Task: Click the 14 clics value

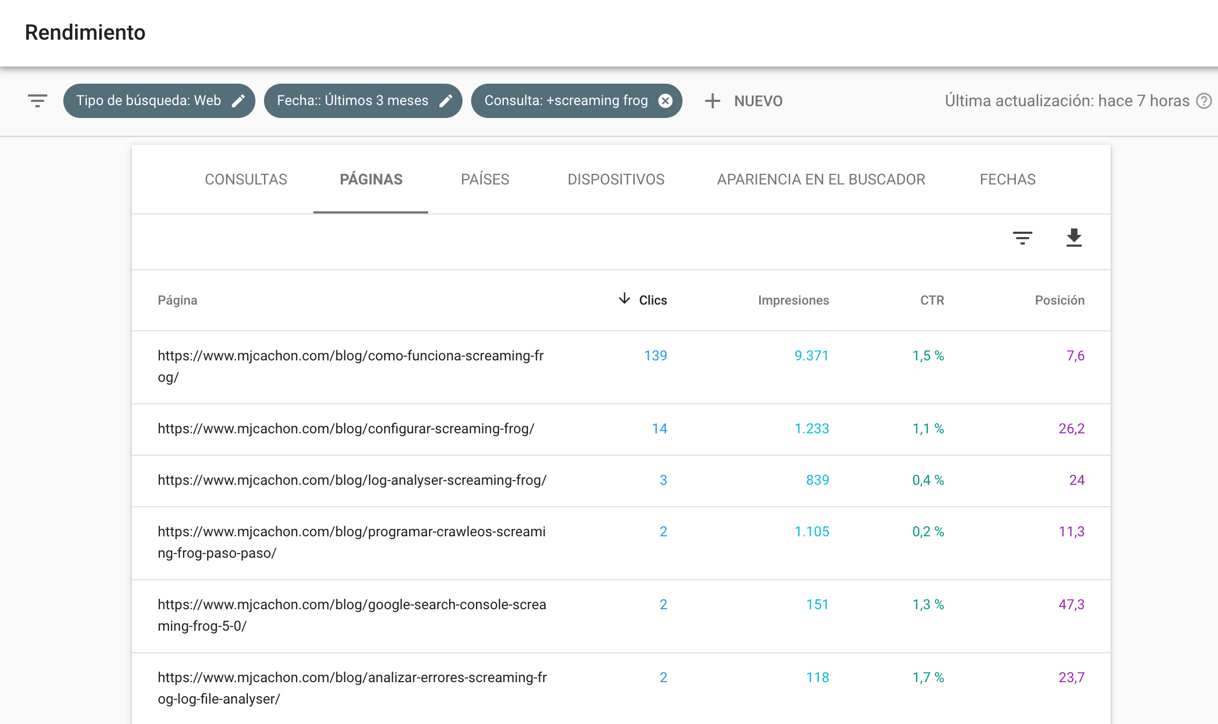Action: click(659, 429)
